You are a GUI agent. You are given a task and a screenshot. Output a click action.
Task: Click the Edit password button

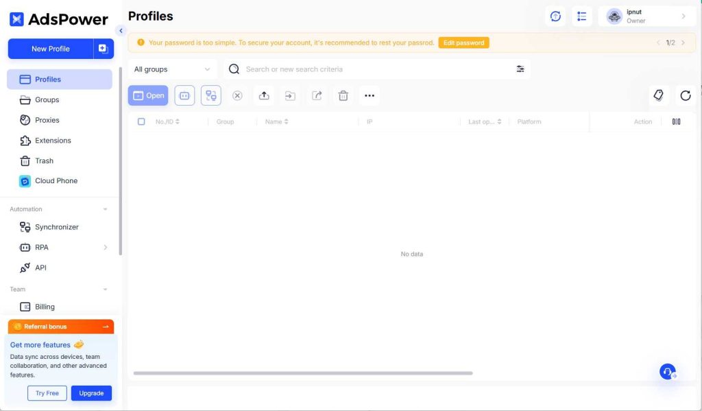point(463,43)
